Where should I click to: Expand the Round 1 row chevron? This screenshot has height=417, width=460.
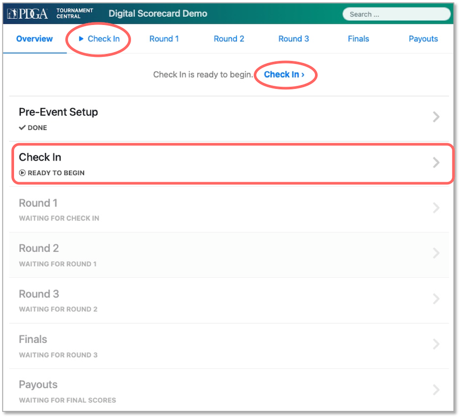tap(436, 208)
